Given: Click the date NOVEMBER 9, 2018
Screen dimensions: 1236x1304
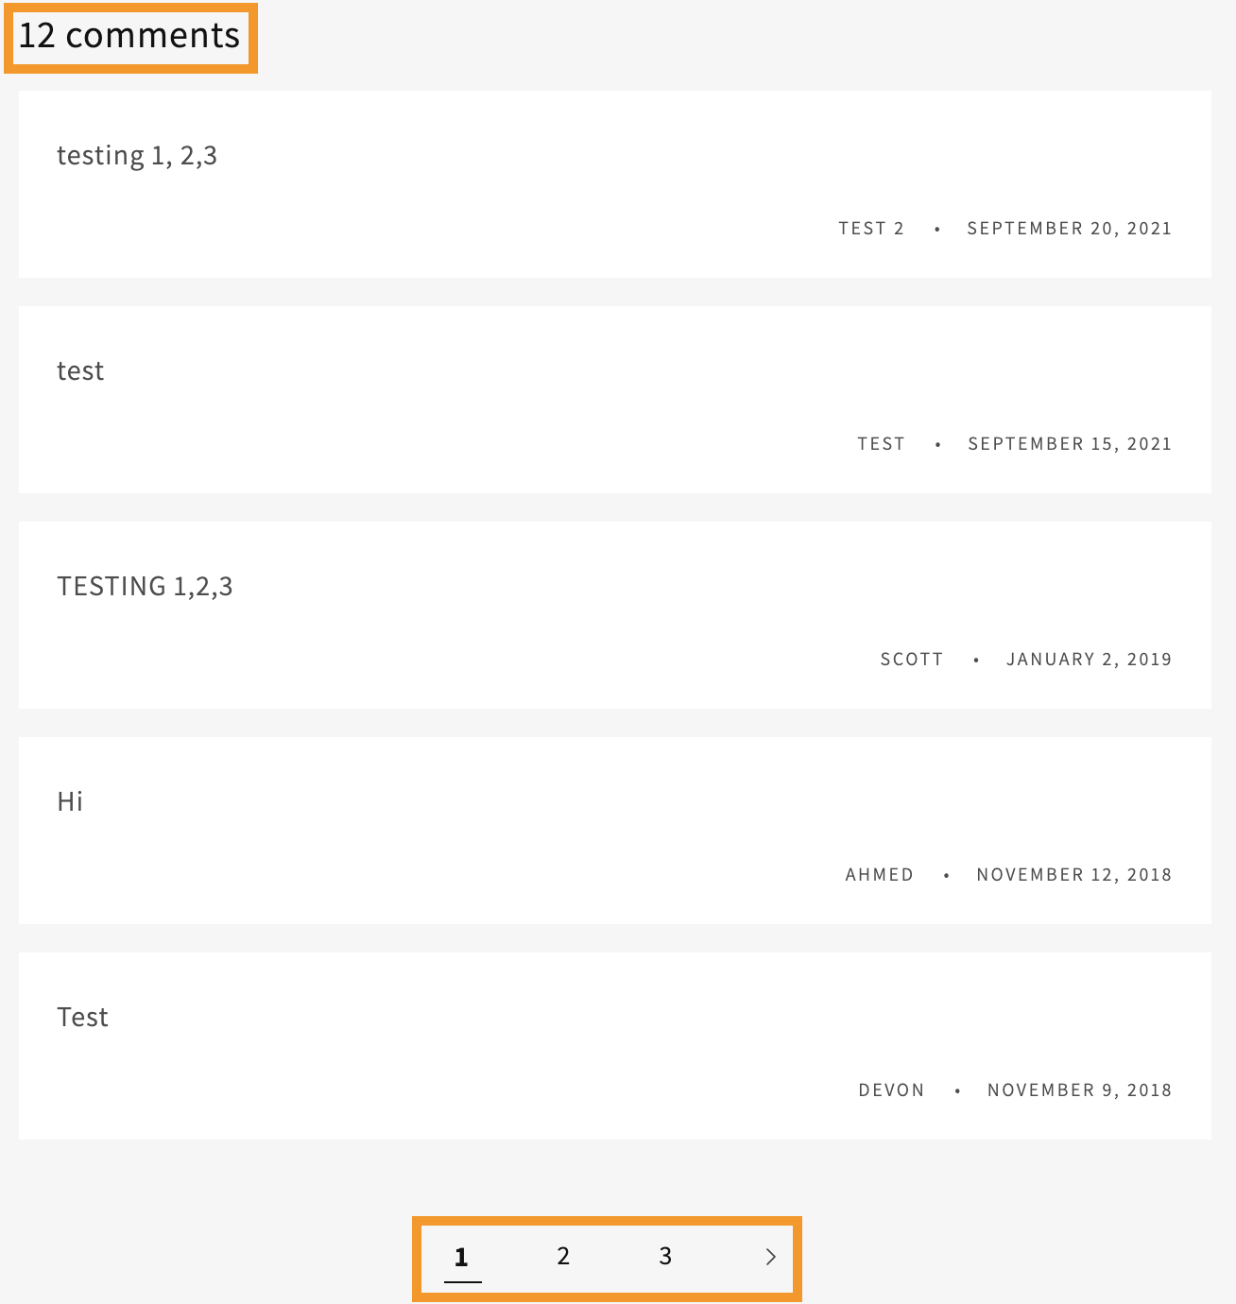Looking at the screenshot, I should click(1079, 1090).
